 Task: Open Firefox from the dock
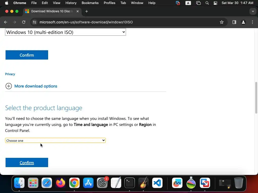pos(60,183)
